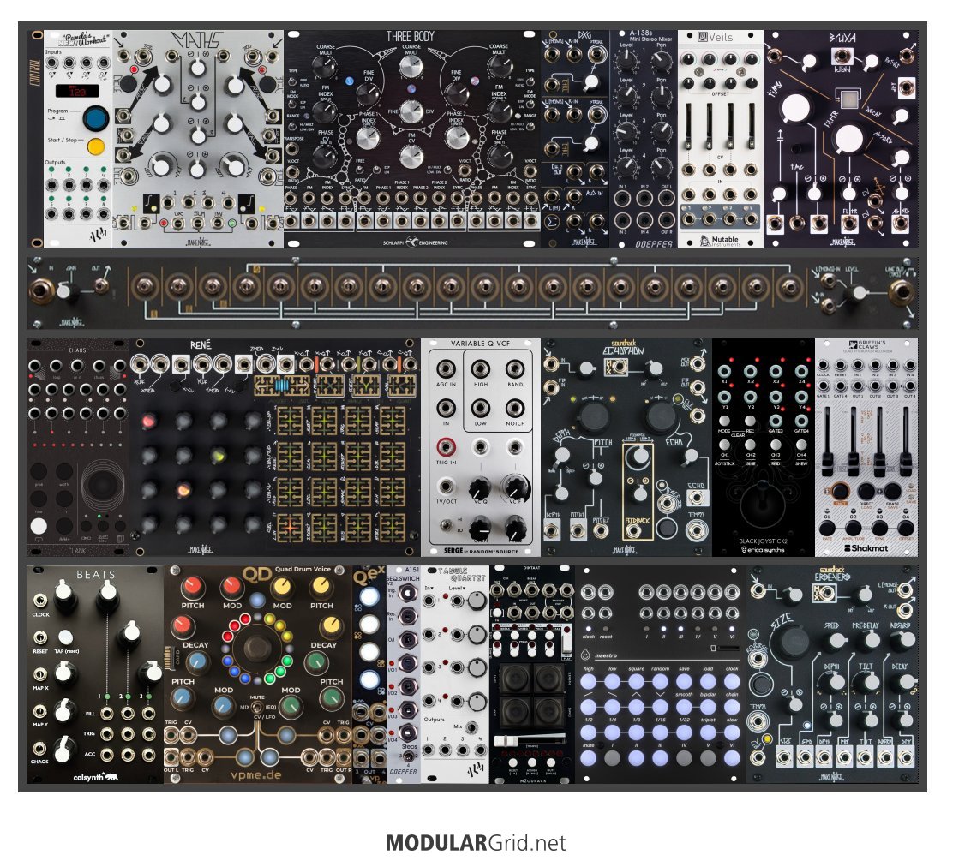Viewport: 953px width, 861px height.
Task: Click the top white button on Qex
Action: [369, 596]
